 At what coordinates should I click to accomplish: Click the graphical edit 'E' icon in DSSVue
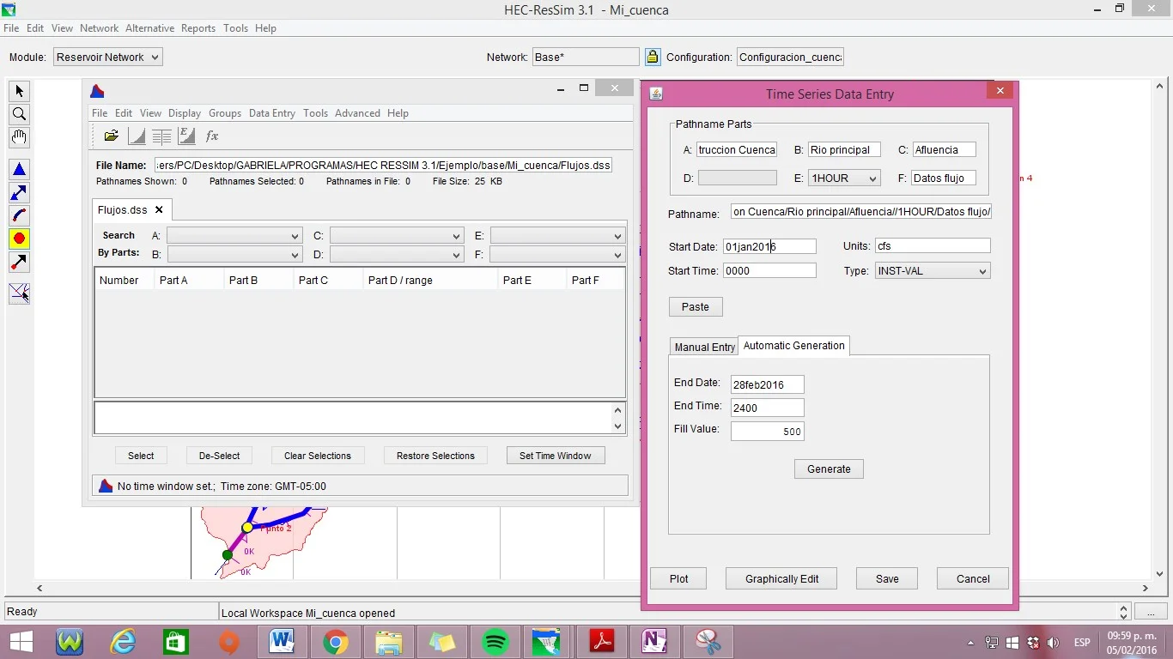pyautogui.click(x=185, y=136)
